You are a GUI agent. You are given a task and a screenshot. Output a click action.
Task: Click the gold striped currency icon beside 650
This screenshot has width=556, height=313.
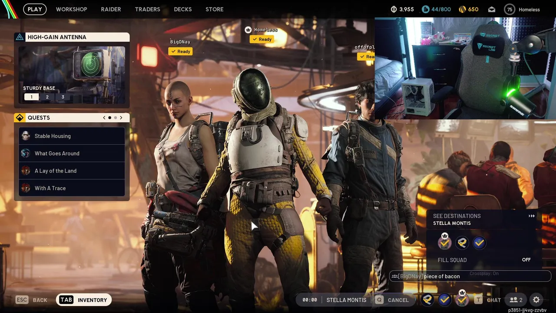(x=462, y=9)
